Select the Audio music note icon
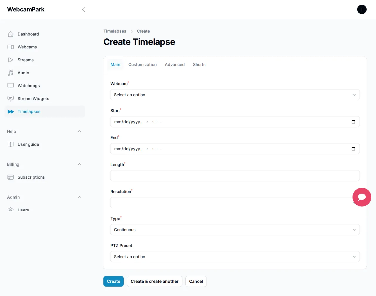This screenshot has height=296, width=376. click(x=11, y=73)
